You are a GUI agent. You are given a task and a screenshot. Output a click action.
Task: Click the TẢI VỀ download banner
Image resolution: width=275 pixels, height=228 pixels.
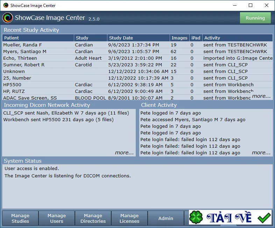230,217
